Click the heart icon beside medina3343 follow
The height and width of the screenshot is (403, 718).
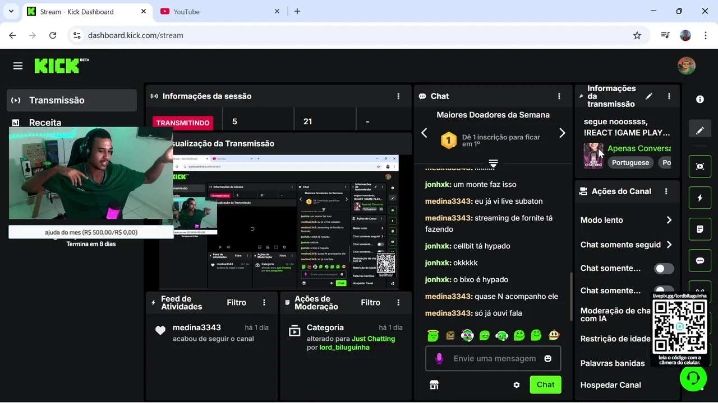coord(160,331)
